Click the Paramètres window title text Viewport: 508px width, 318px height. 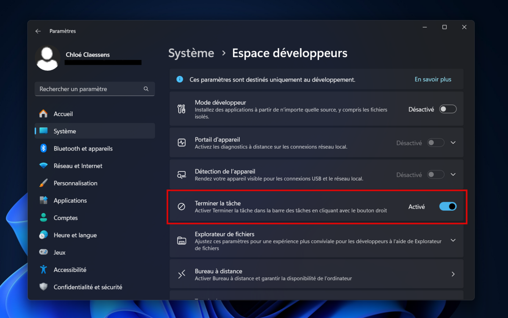(x=63, y=31)
